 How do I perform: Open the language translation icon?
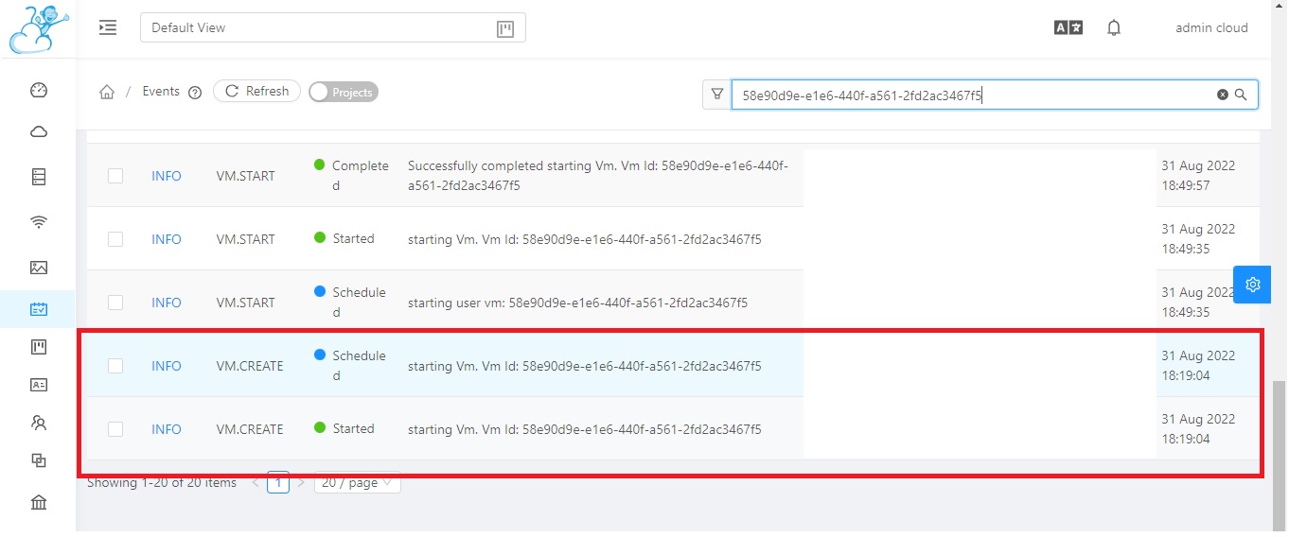[1068, 27]
